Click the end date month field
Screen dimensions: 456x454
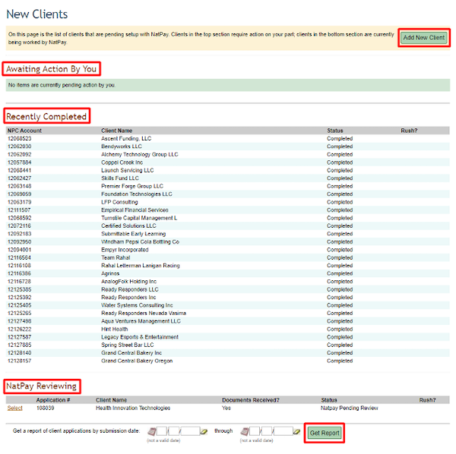pyautogui.click(x=256, y=430)
